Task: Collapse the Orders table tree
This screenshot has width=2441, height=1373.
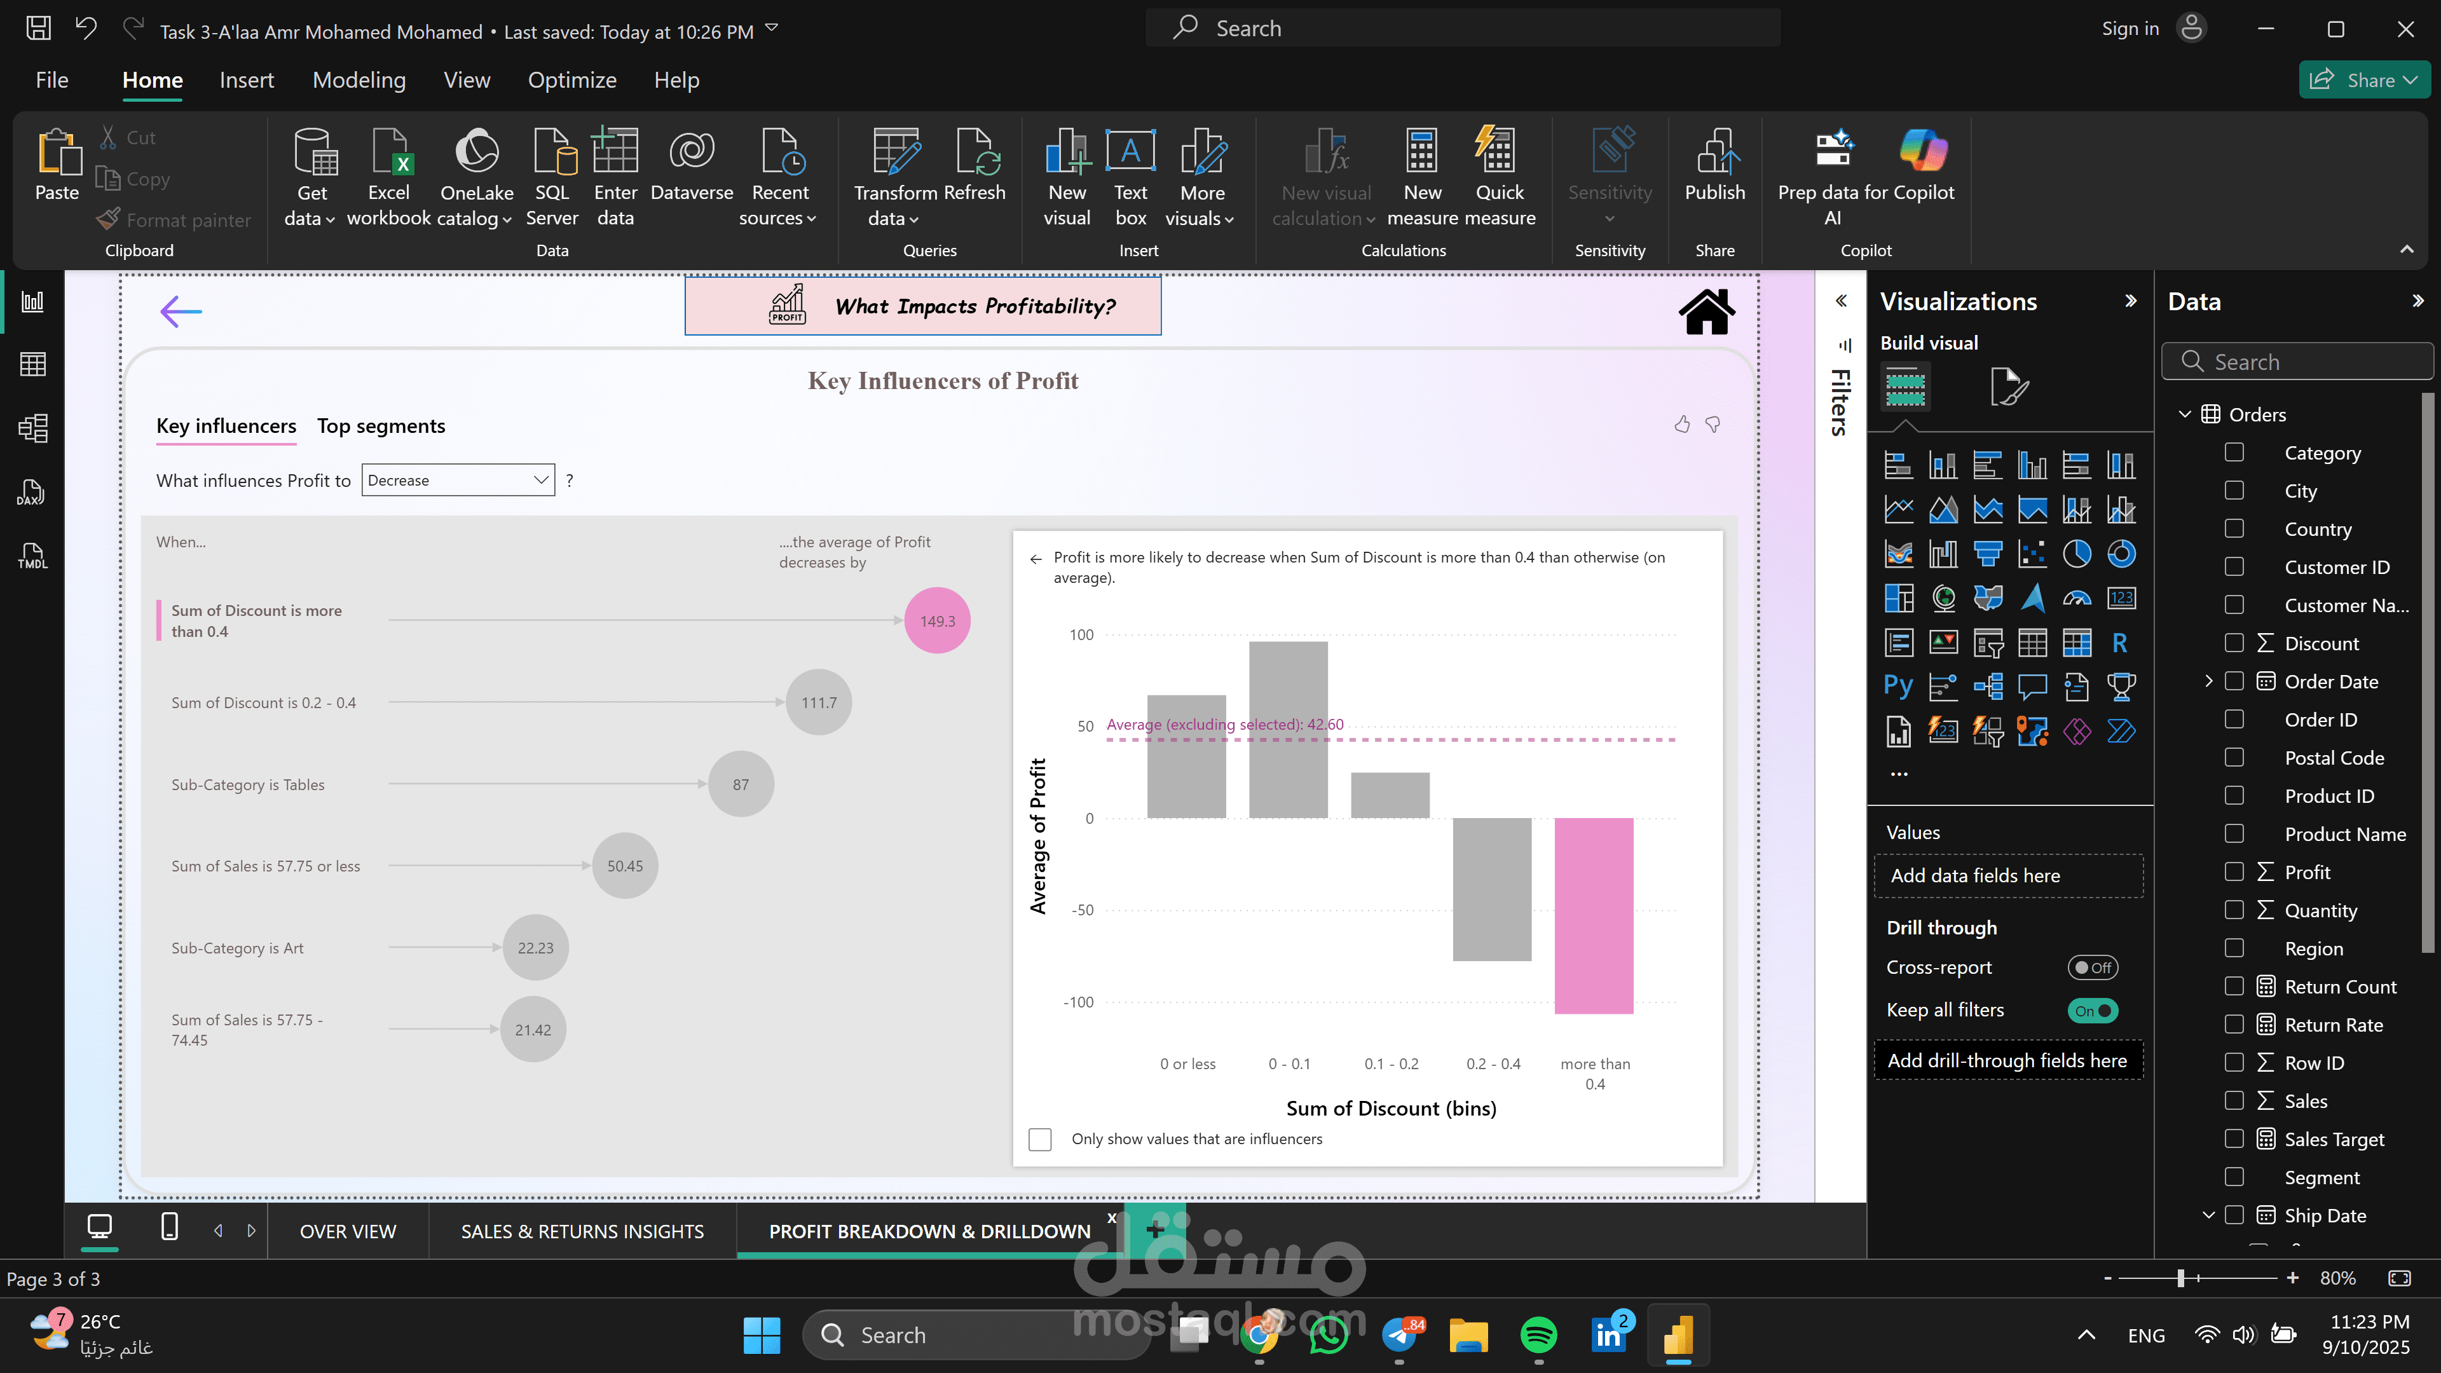Action: (2184, 414)
